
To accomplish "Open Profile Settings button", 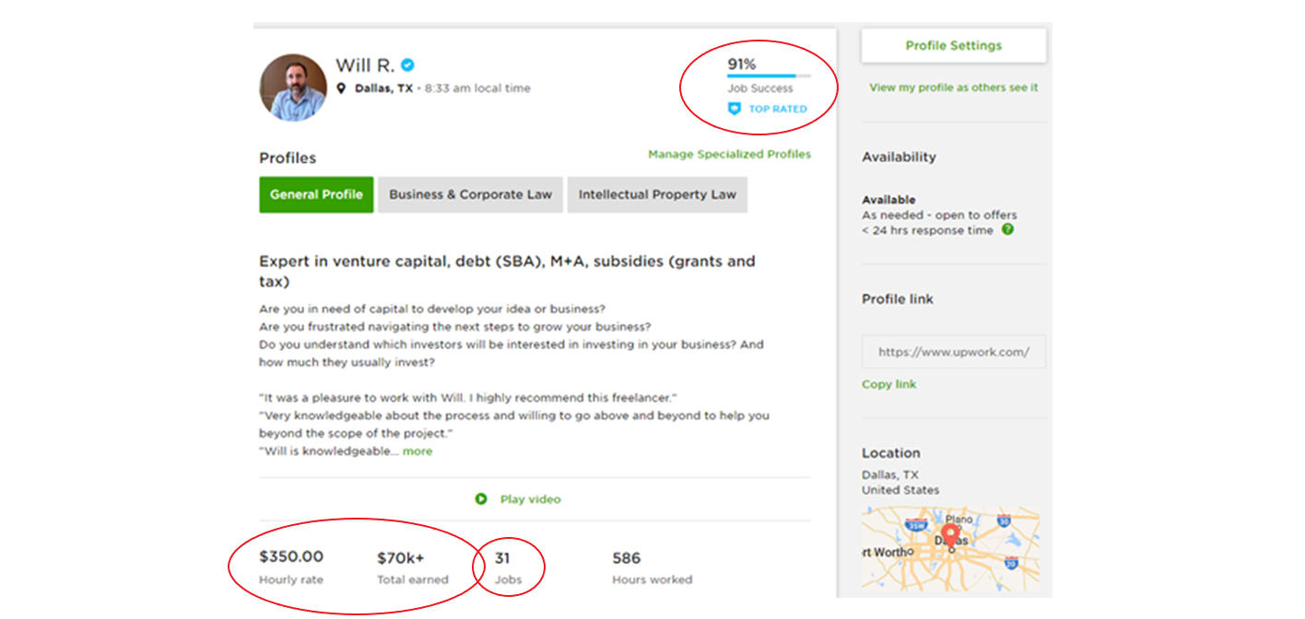I will [x=953, y=45].
